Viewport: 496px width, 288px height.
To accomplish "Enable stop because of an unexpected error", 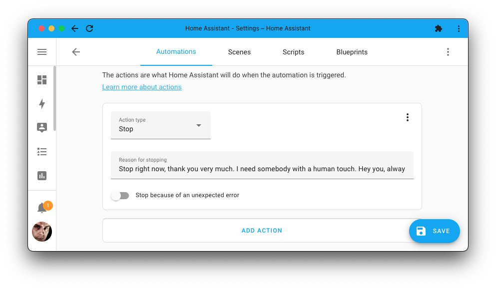I will pyautogui.click(x=120, y=195).
